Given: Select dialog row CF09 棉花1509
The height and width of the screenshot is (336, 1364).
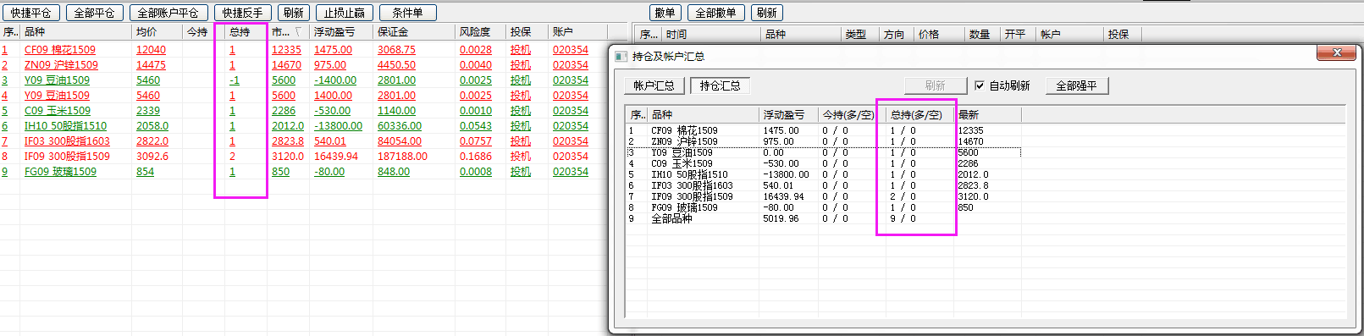Looking at the screenshot, I should point(823,130).
